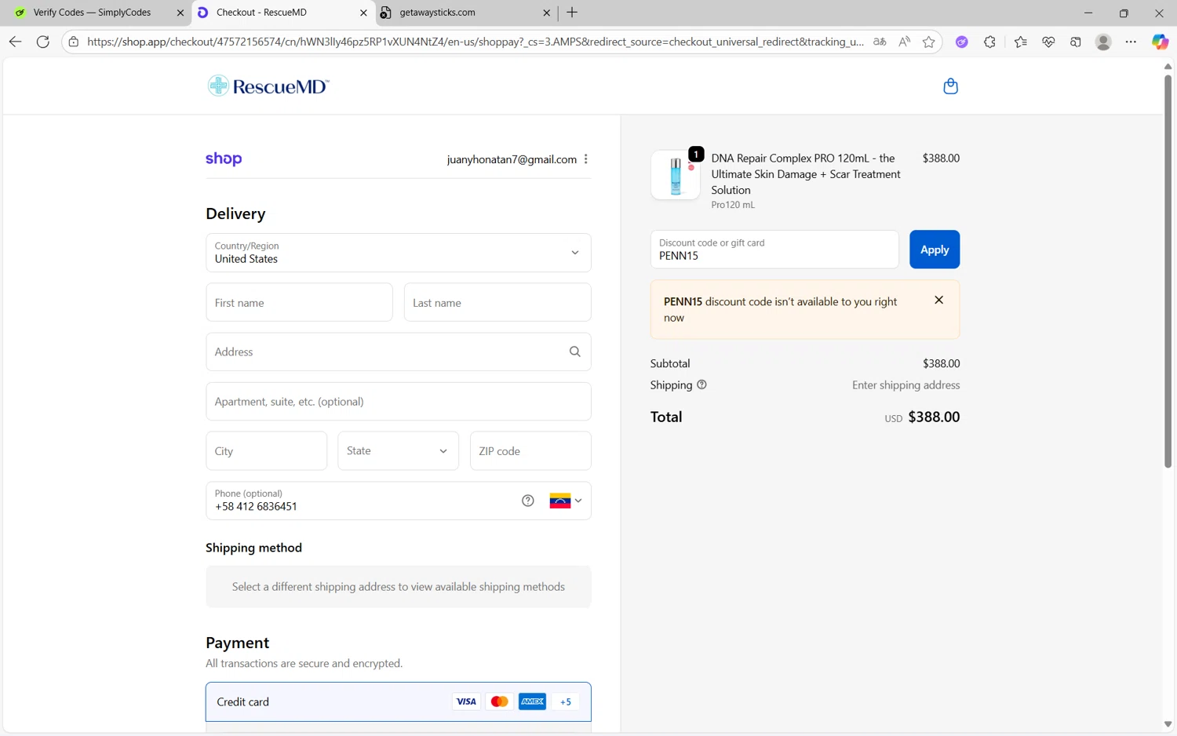1177x736 pixels.
Task: Click the RescueMD logo
Action: (268, 86)
